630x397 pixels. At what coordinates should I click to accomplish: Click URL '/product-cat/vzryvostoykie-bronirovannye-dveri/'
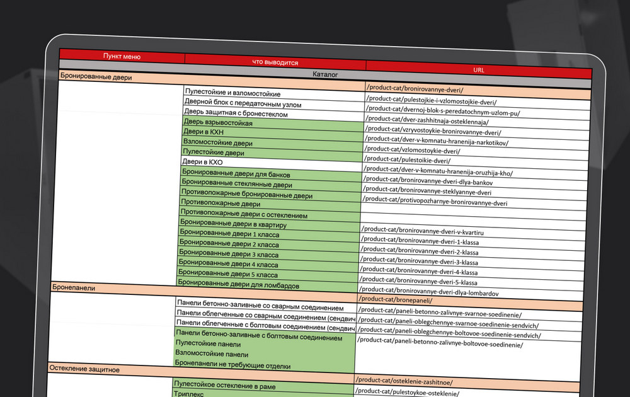(x=433, y=130)
